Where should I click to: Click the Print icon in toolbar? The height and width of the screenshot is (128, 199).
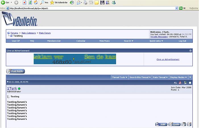click(x=85, y=3)
